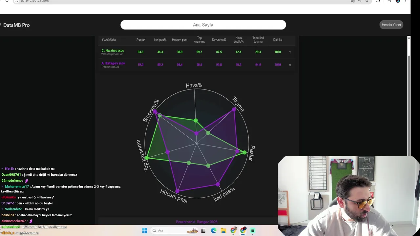Click chat username ufukunku
Screen dimensions: 420x236
click(x=9, y=197)
